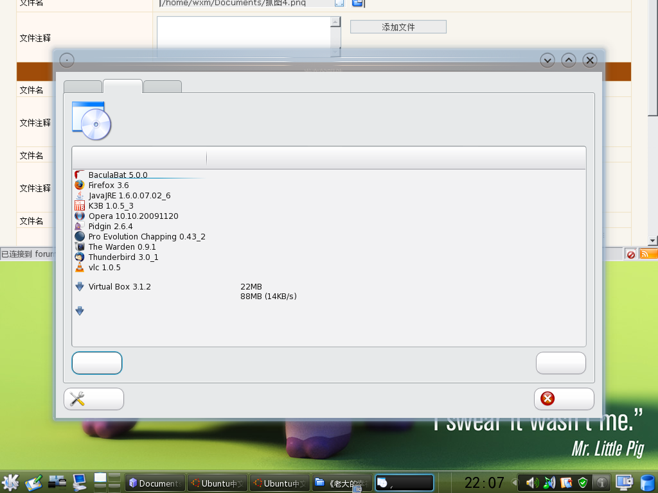
Task: Click the 22MB size value for Virtual Box
Action: (251, 287)
